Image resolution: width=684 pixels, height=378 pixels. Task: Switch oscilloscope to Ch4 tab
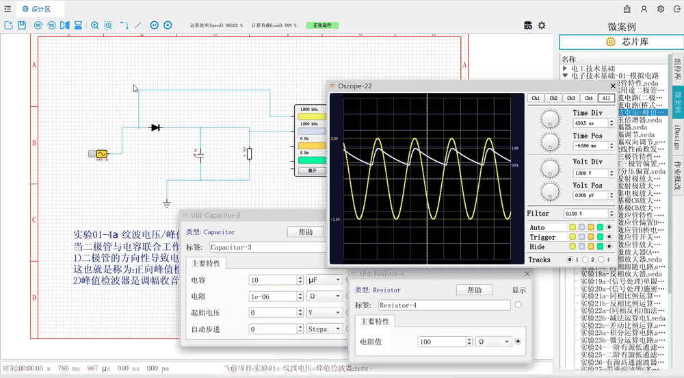[x=588, y=98]
